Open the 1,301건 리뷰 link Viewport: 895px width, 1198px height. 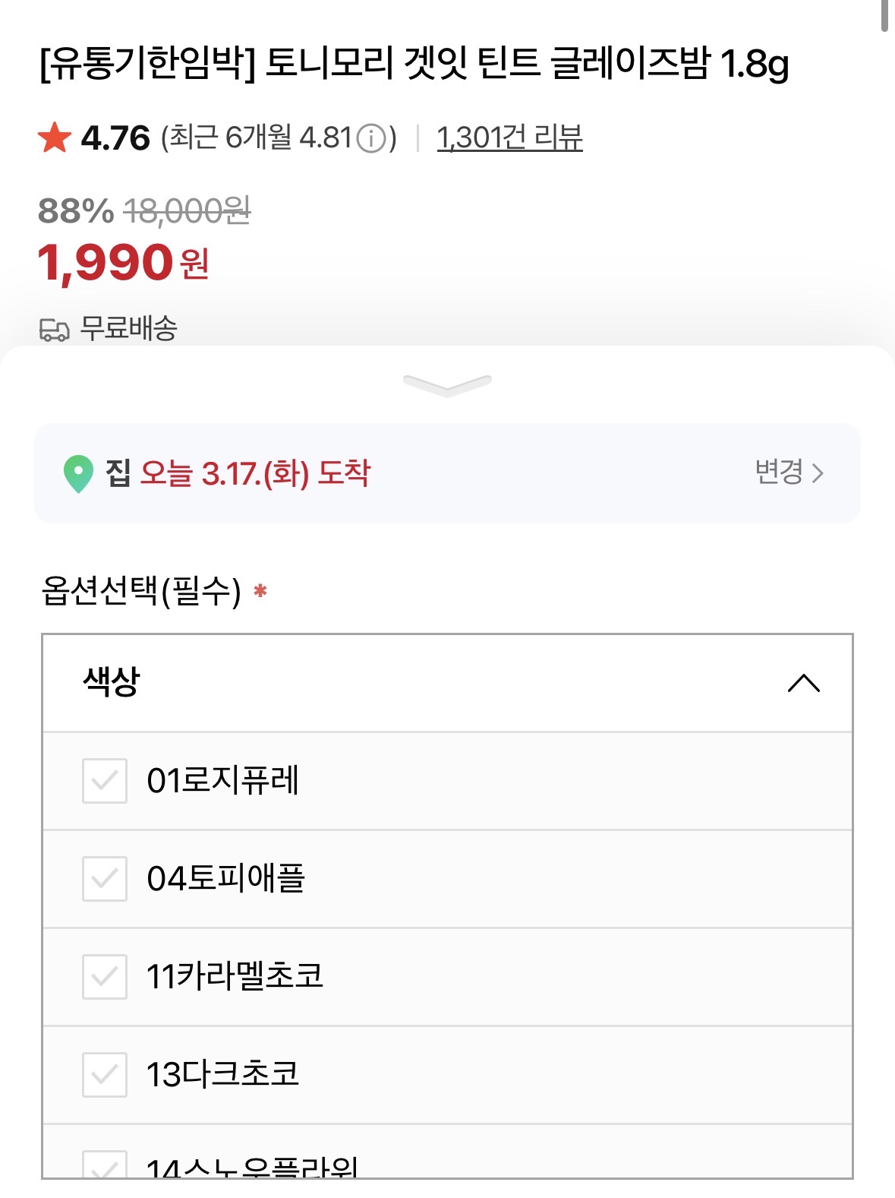click(509, 138)
